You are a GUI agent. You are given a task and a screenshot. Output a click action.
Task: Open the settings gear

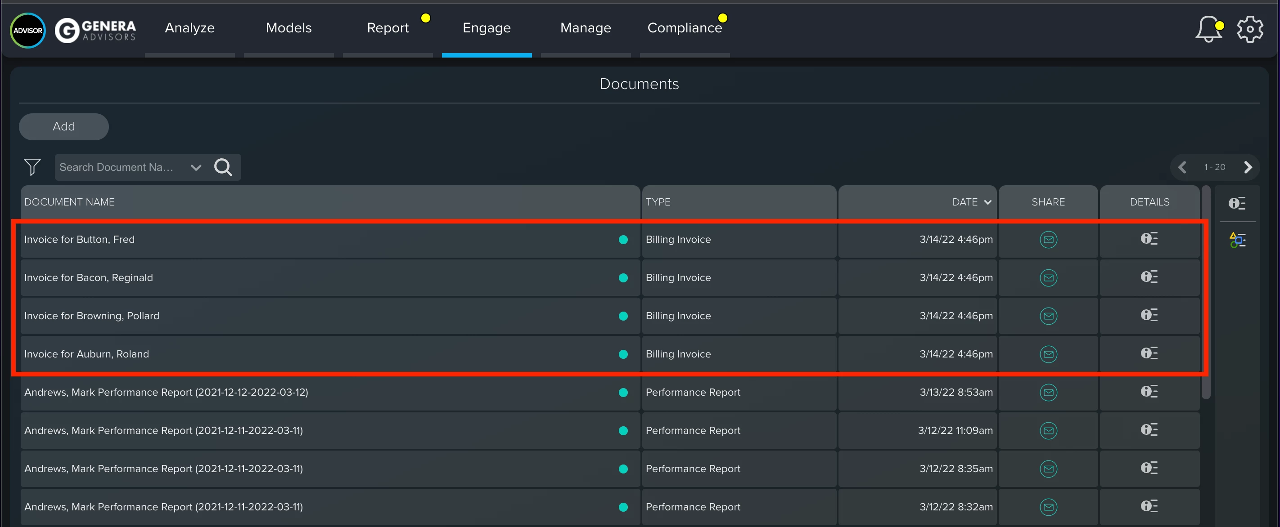click(x=1250, y=30)
